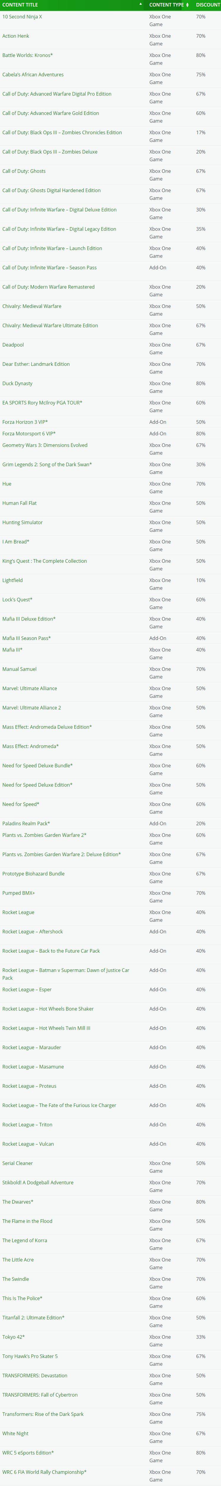Select Call of Duty: Ghosts entry

(24, 171)
